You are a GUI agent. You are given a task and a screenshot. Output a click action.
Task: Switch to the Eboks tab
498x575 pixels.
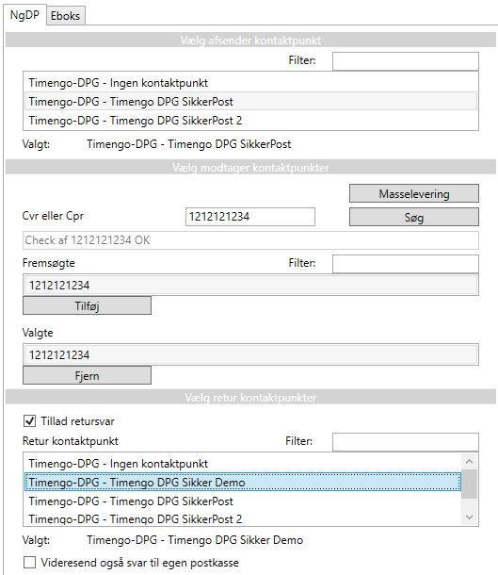point(66,16)
